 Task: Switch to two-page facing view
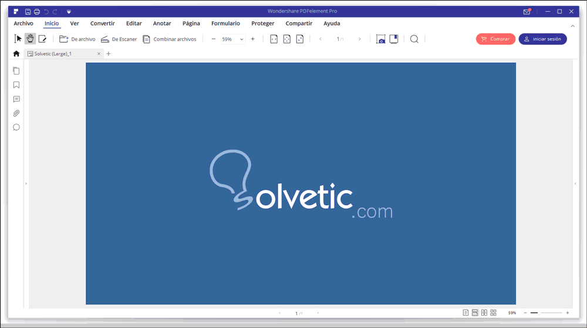(x=484, y=313)
